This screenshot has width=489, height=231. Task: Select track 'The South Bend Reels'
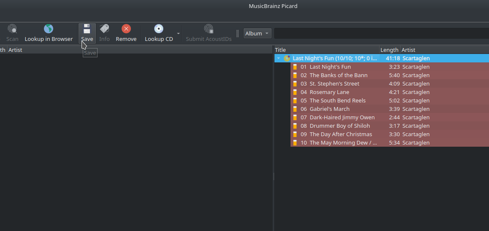coord(337,101)
